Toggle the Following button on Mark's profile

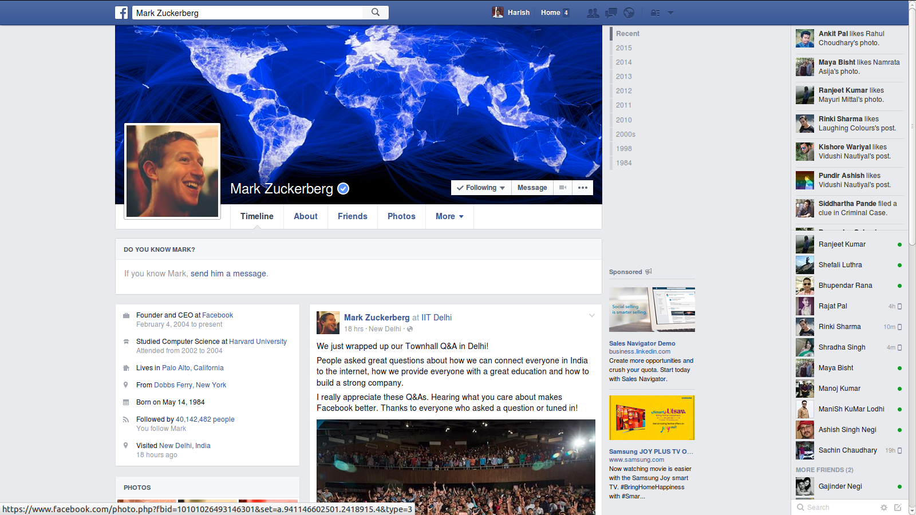click(x=480, y=187)
